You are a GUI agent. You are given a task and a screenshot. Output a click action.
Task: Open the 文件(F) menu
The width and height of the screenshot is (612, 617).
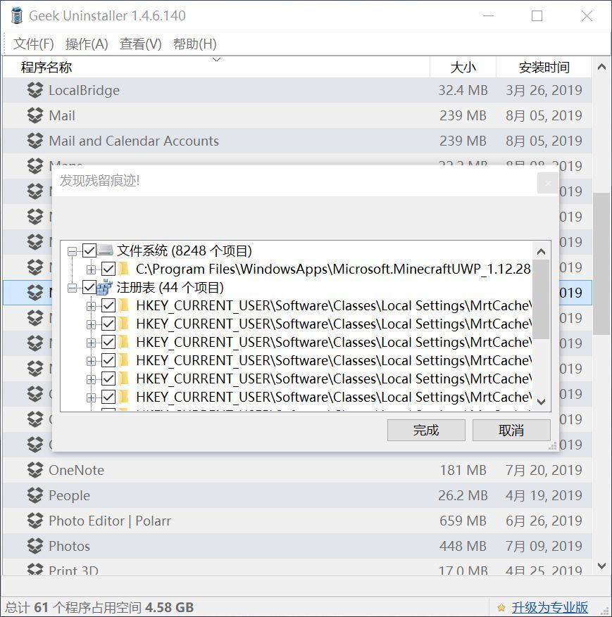pos(34,44)
